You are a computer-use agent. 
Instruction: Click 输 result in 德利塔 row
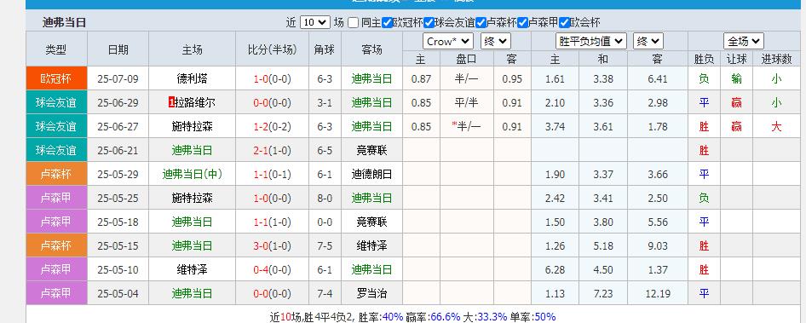click(736, 79)
